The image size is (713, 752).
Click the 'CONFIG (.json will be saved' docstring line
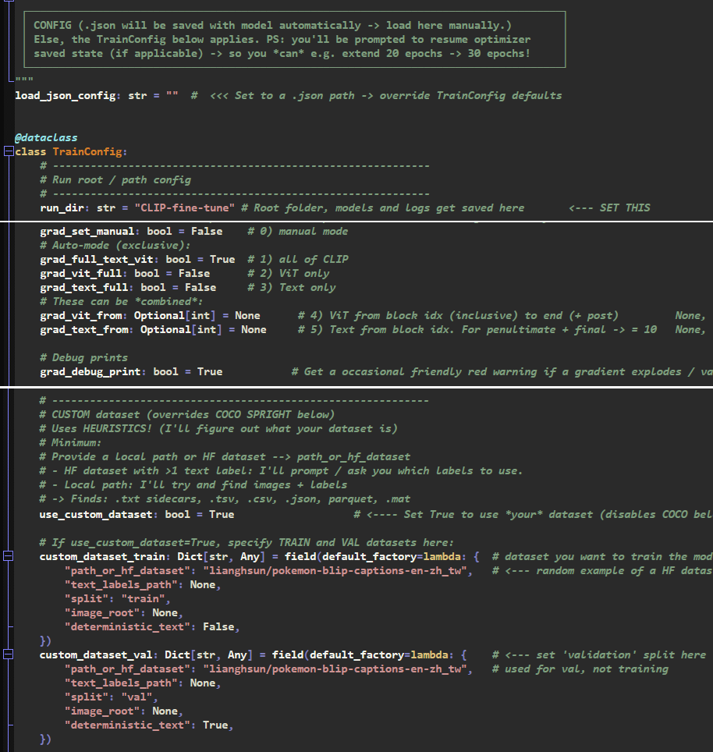(272, 26)
